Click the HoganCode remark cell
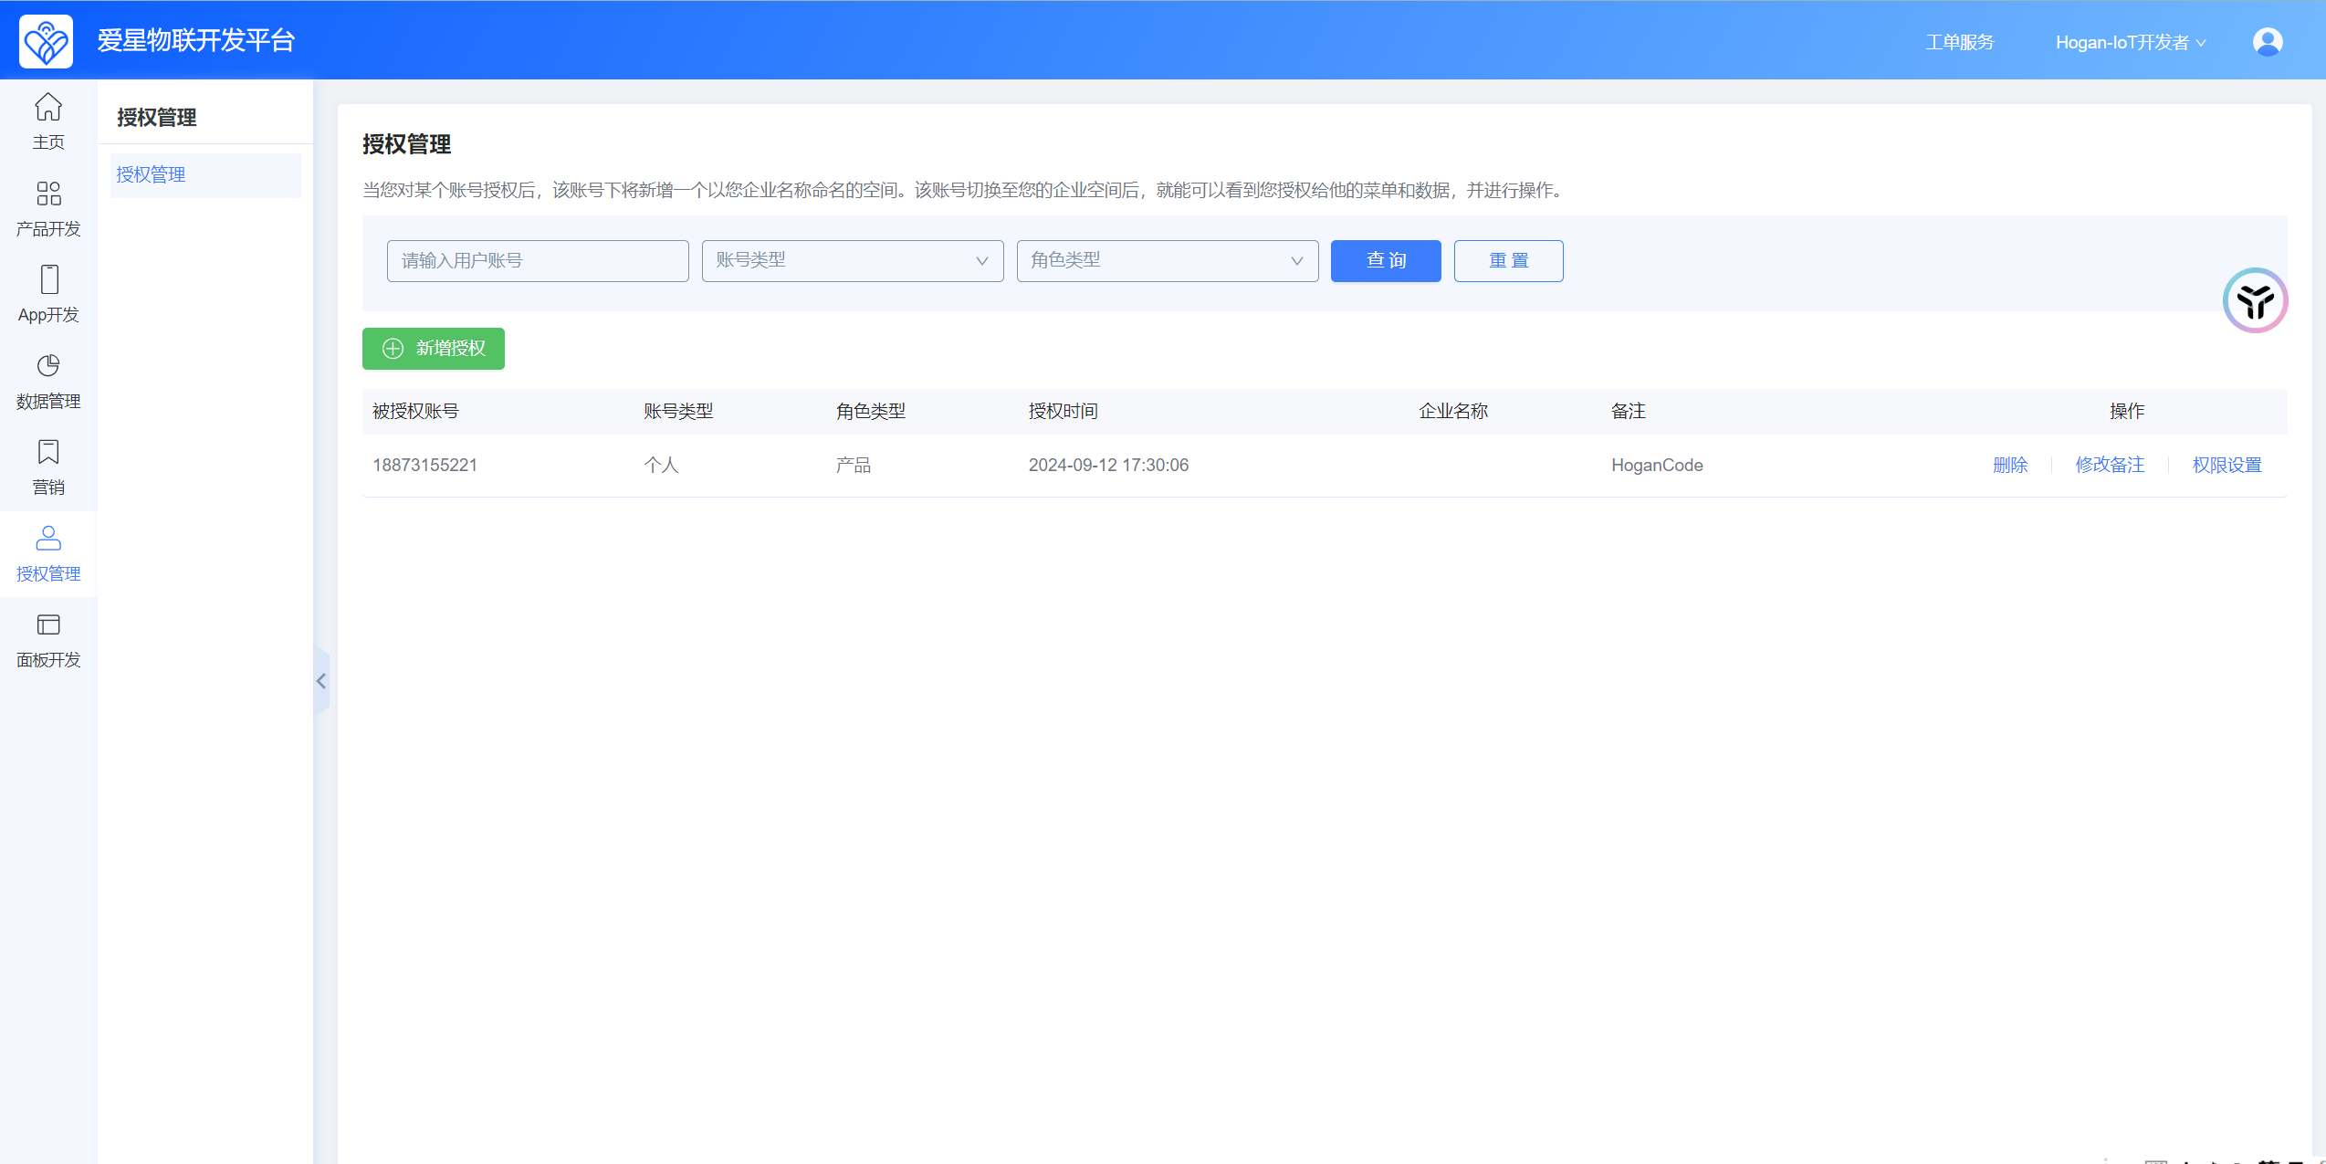2326x1164 pixels. (1657, 465)
